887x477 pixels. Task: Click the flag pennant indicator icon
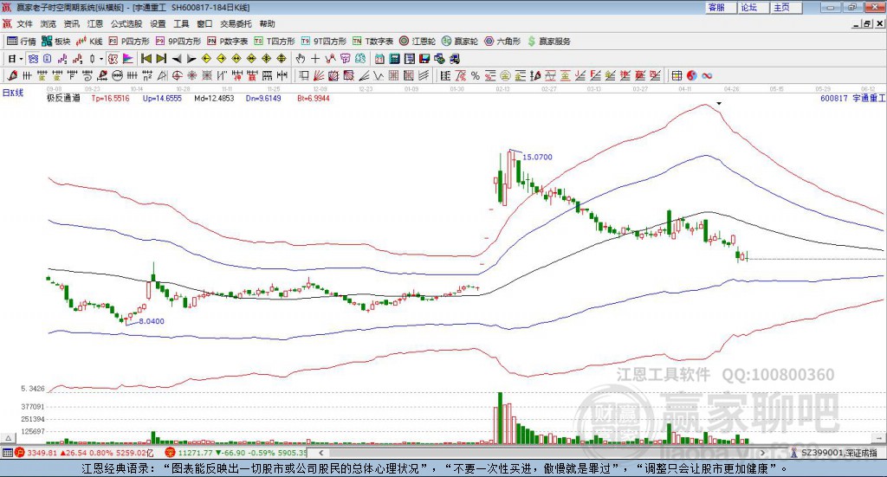tap(128, 59)
